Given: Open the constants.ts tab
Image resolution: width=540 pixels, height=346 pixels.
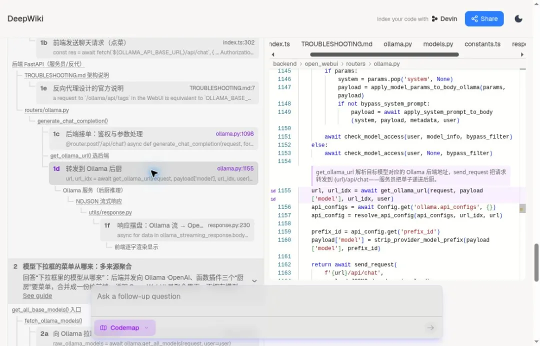Looking at the screenshot, I should tap(482, 44).
